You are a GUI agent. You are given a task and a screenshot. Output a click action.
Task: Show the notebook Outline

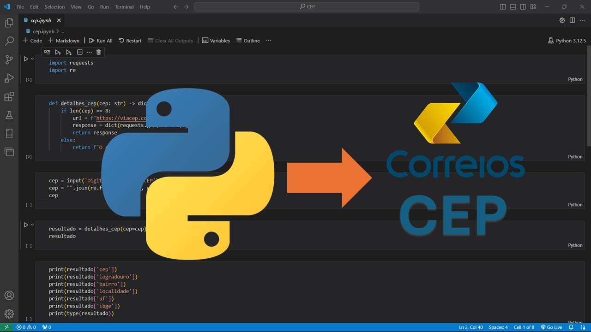coord(248,41)
